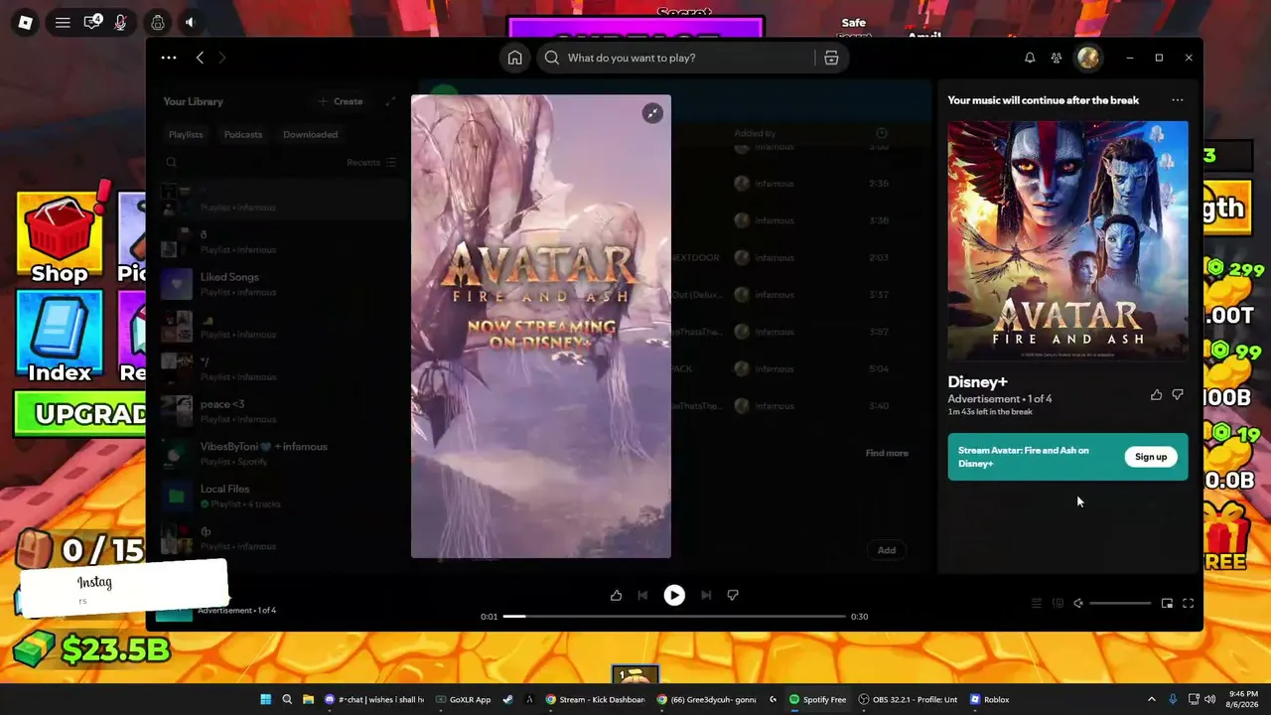Like the ad in the Disney+ panel
Viewport: 1271px width, 715px height.
point(1156,395)
